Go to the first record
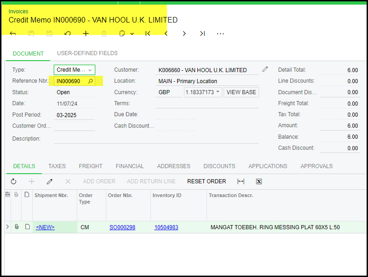The height and width of the screenshot is (277, 368). [x=148, y=34]
